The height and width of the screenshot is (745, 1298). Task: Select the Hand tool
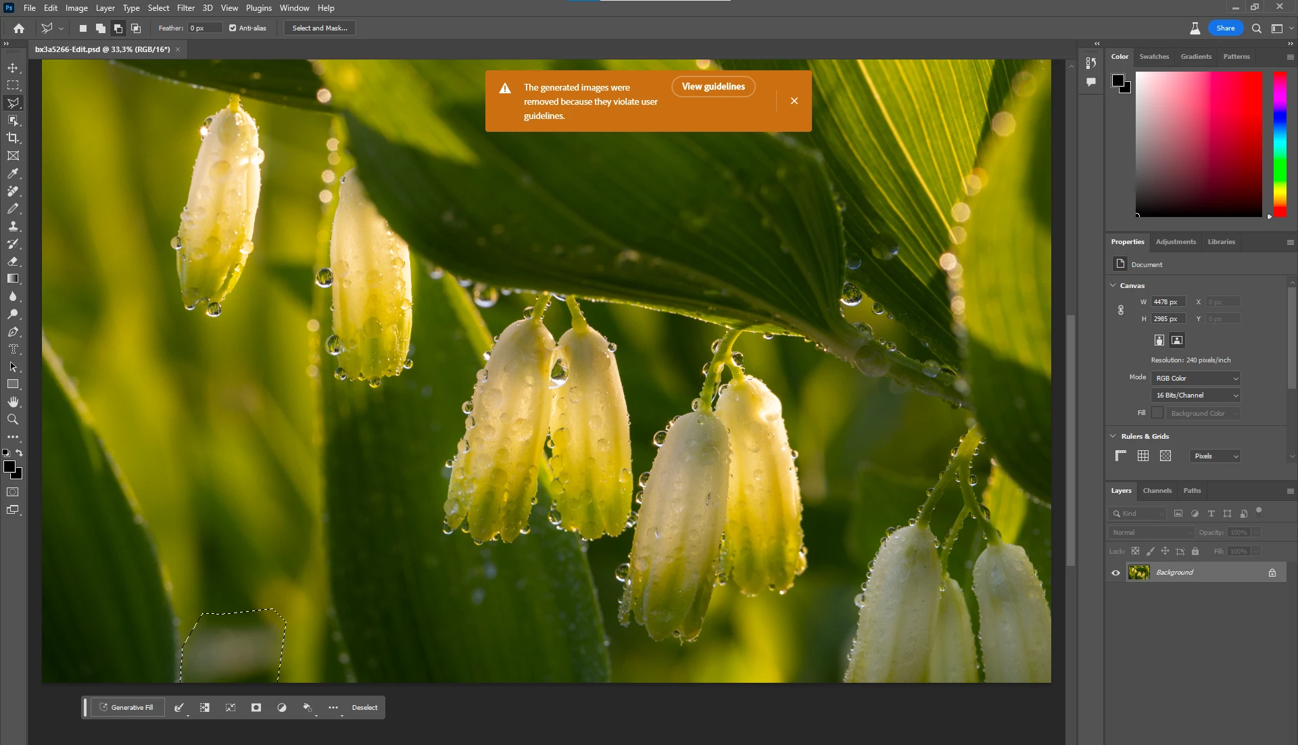pos(13,402)
